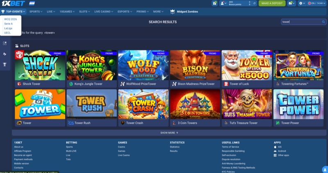Viewport: 328px width, 173px height.
Task: Refresh the account balance
Action: coord(254,3)
